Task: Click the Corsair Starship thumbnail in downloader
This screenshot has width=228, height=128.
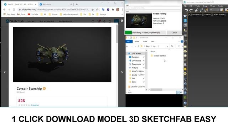Action: pyautogui.click(x=139, y=21)
